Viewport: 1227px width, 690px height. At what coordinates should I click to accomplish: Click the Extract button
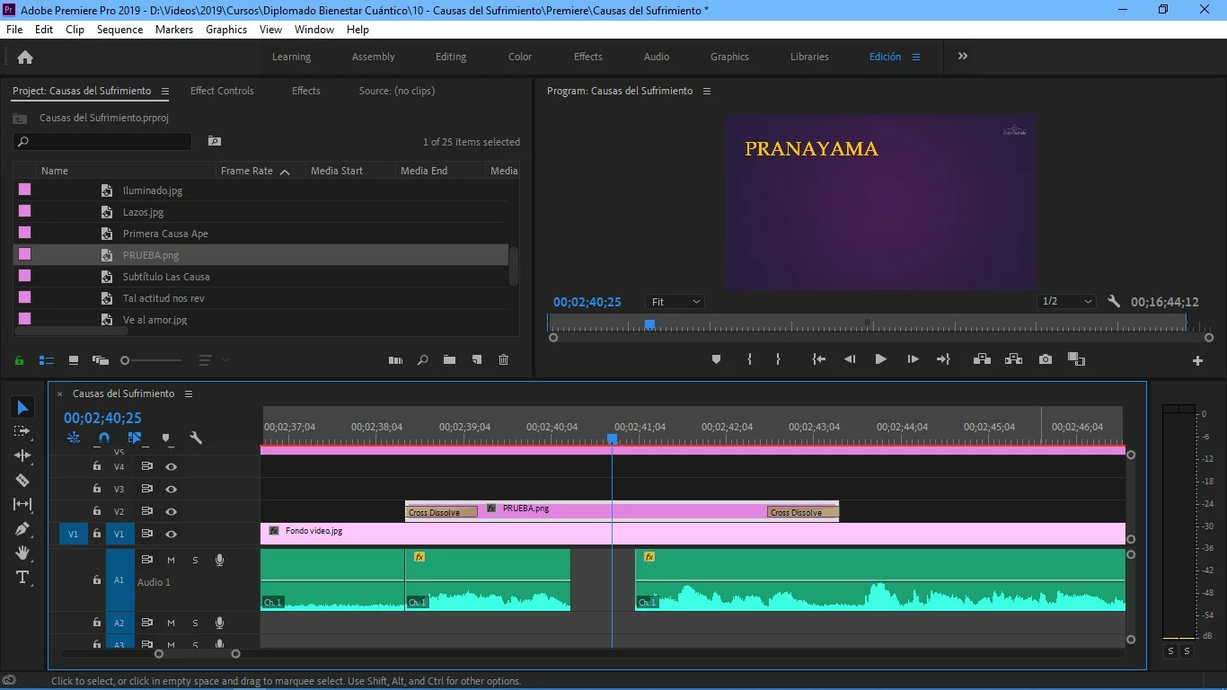pos(1013,359)
